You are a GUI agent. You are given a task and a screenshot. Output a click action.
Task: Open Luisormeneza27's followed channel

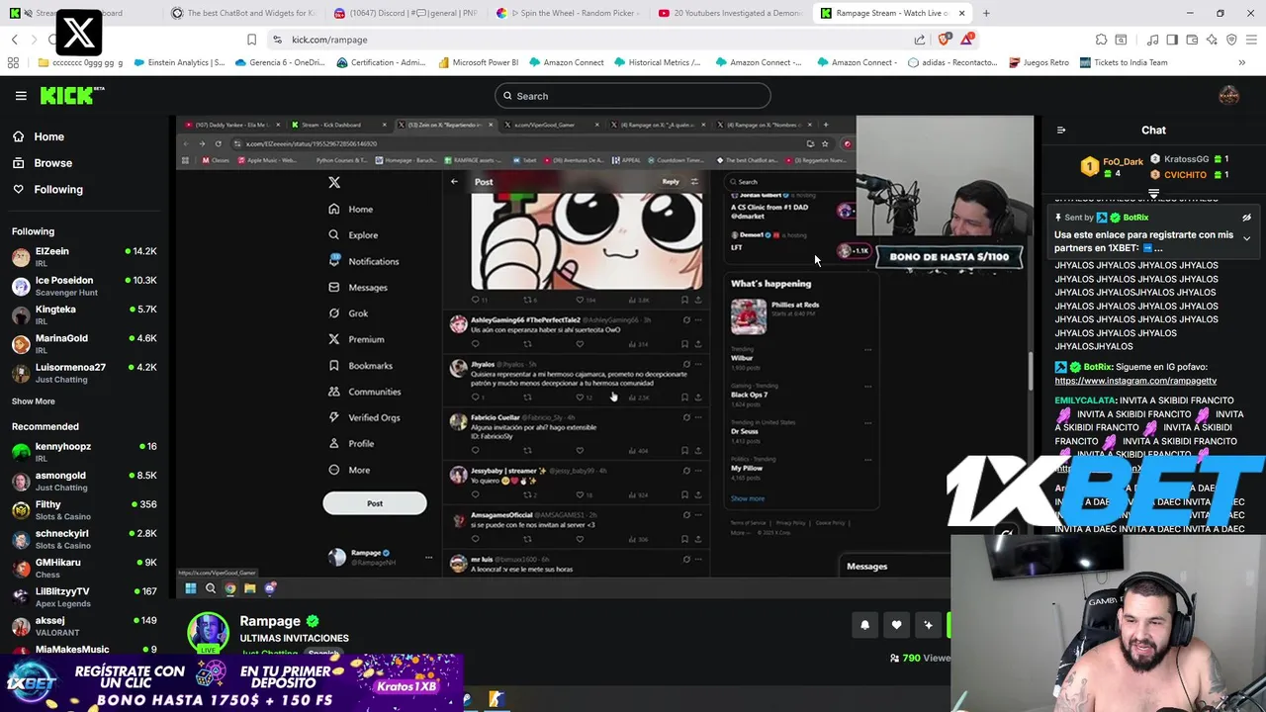tap(84, 373)
